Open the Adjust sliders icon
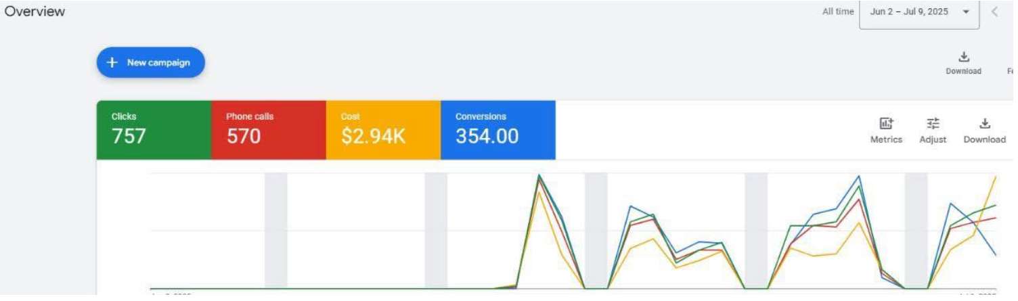Screen dimensions: 1018x301 933,124
